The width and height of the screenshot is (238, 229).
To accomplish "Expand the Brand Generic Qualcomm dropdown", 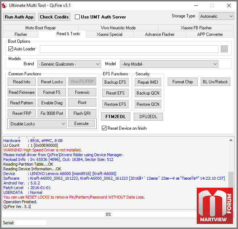I will tap(69, 64).
